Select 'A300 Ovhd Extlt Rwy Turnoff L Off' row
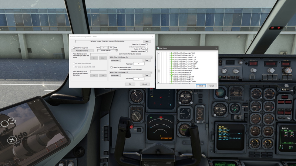Viewport: 296px width, 166px height. pos(184,58)
